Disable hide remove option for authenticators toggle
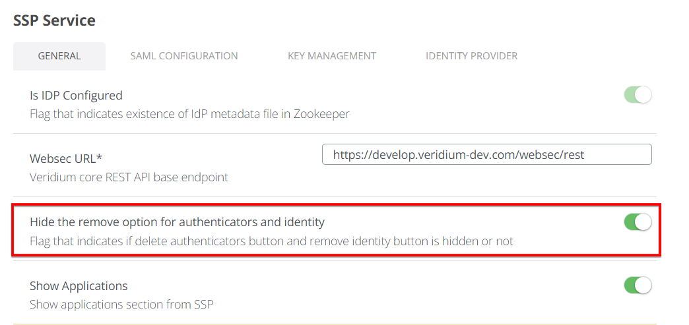689x325 pixels. 638,222
